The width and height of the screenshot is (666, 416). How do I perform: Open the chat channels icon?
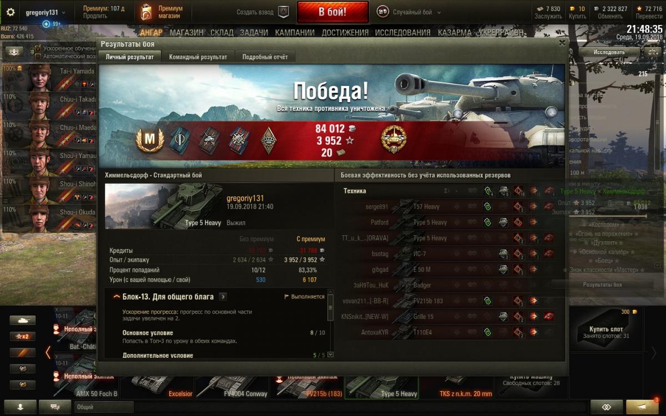(x=55, y=407)
